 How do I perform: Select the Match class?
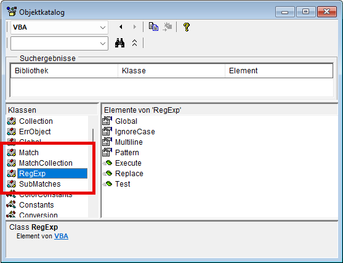[x=29, y=153]
